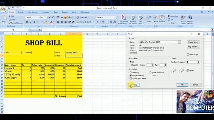Select the Page(s) print range option
This screenshot has width=214, height=120.
click(131, 65)
